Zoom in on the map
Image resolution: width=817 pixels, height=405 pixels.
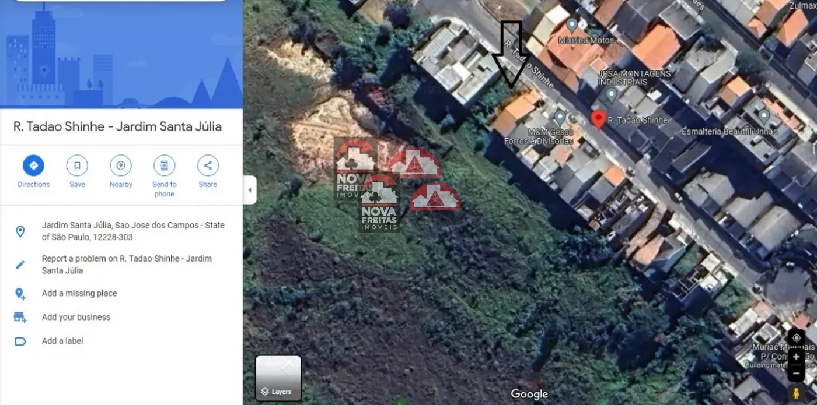point(796,357)
